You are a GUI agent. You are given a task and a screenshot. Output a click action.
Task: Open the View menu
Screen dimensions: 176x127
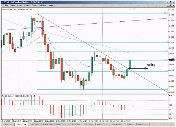(x=12, y=5)
